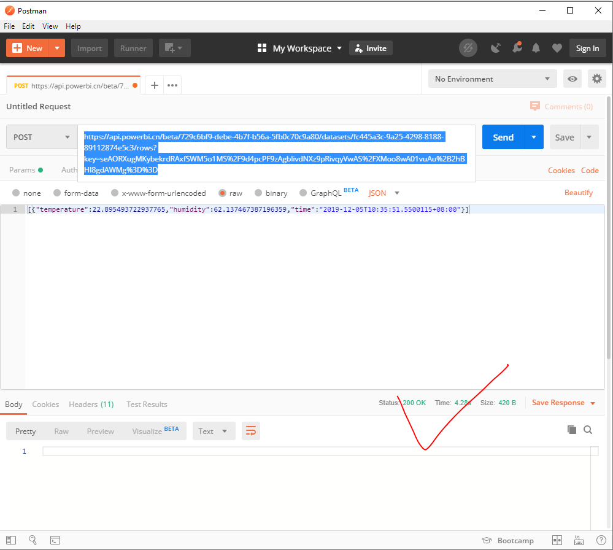
Task: Open the settings wrench icon in header
Action: 517,48
